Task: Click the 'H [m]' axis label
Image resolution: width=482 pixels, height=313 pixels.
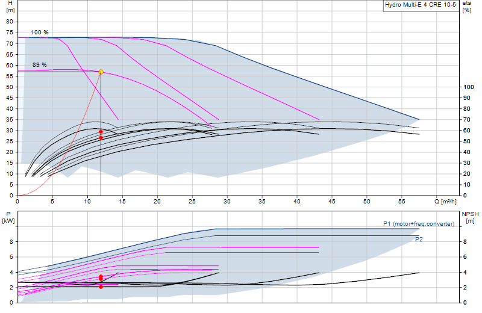Action: click(10, 7)
